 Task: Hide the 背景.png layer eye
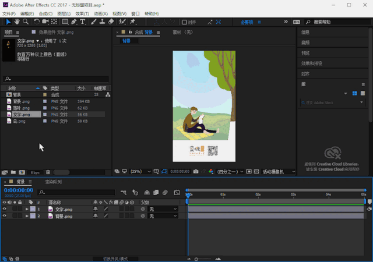(4, 215)
